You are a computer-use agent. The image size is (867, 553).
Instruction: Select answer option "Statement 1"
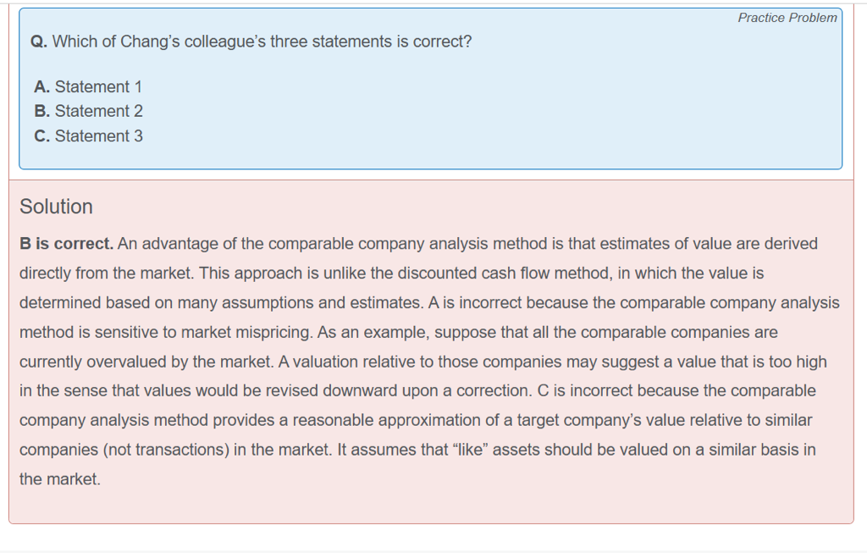click(x=89, y=86)
